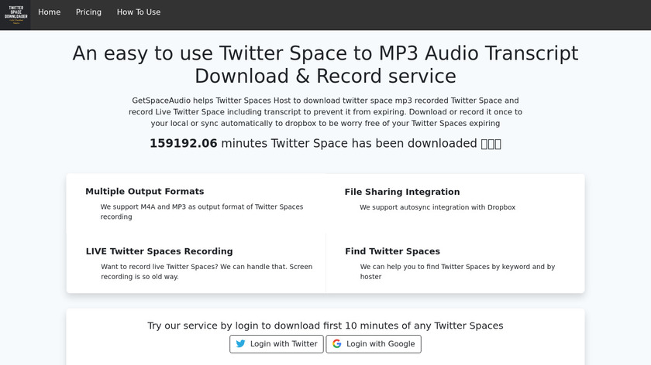Click the Dropbox autosync description text
The height and width of the screenshot is (365, 651).
click(437, 207)
